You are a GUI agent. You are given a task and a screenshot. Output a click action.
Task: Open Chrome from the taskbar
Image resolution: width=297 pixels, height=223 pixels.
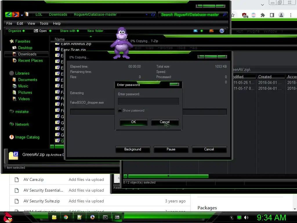pyautogui.click(x=66, y=217)
